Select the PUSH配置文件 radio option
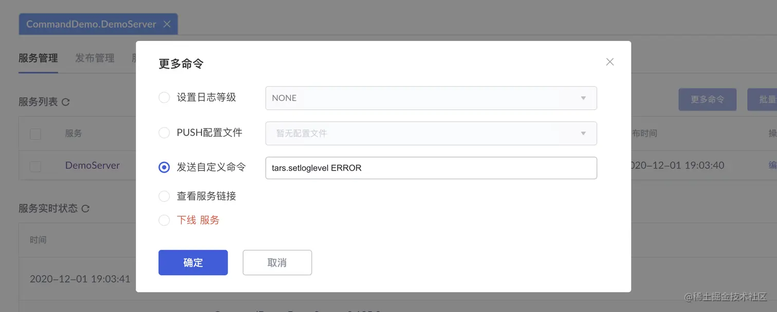Viewport: 777px width, 312px height. pos(164,133)
